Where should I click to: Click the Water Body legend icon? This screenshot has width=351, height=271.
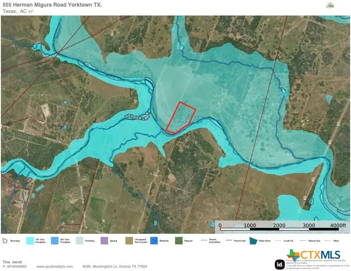(x=253, y=241)
